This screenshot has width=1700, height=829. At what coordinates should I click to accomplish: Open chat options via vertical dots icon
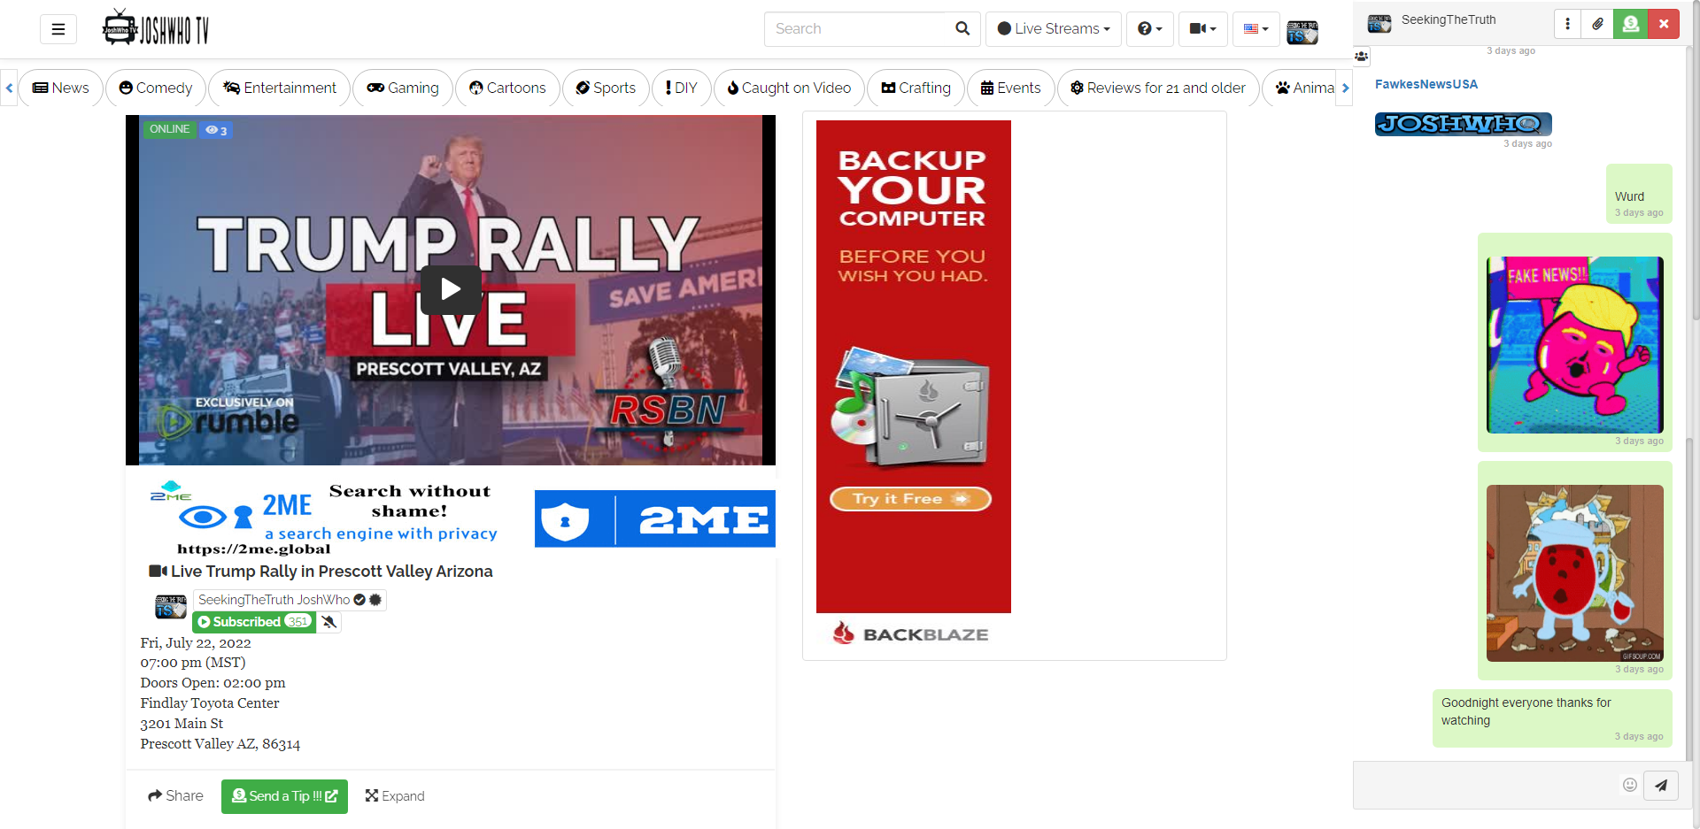click(1567, 24)
